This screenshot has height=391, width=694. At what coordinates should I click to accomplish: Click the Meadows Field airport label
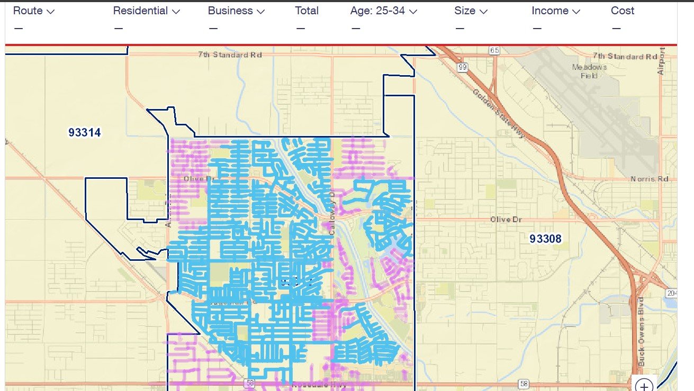(x=590, y=71)
